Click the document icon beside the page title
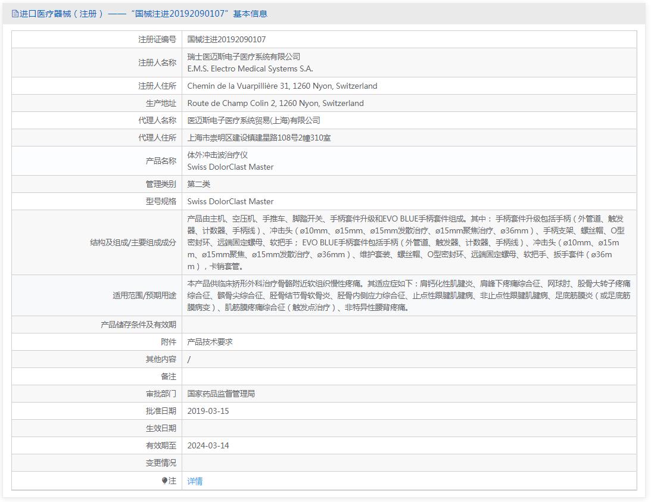This screenshot has width=651, height=502. (x=15, y=14)
